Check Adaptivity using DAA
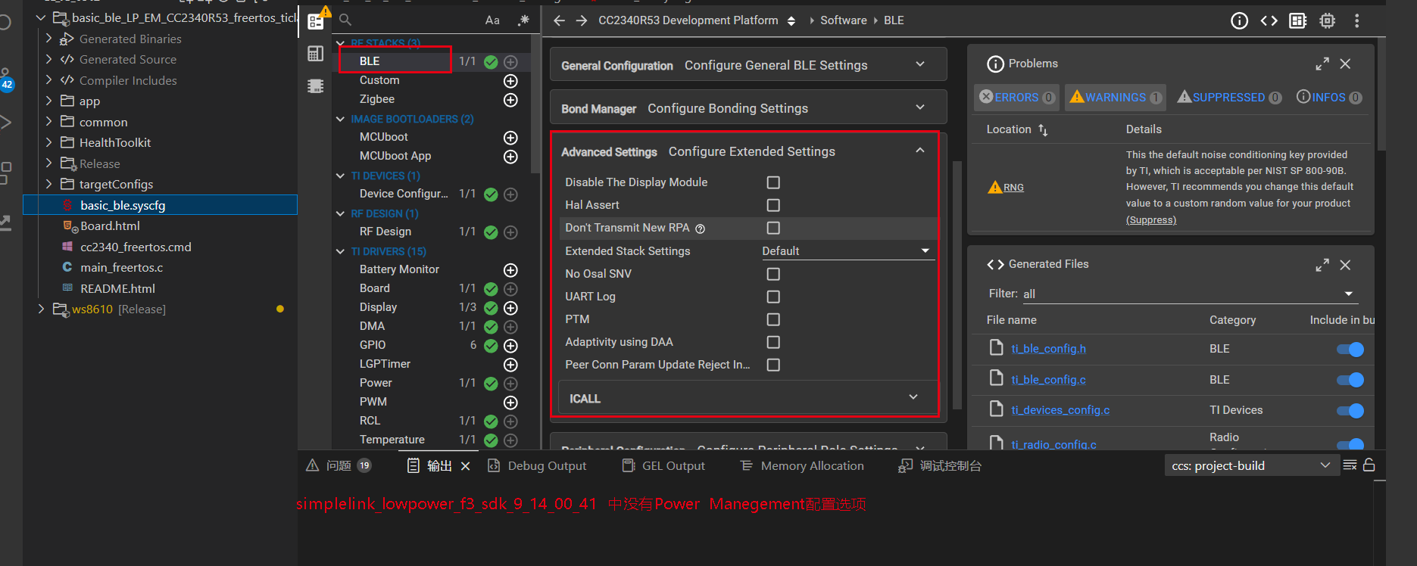1417x566 pixels. (773, 342)
